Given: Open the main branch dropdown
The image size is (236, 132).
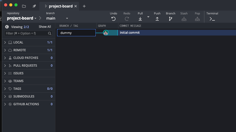Looking at the screenshot, I should pyautogui.click(x=57, y=18).
